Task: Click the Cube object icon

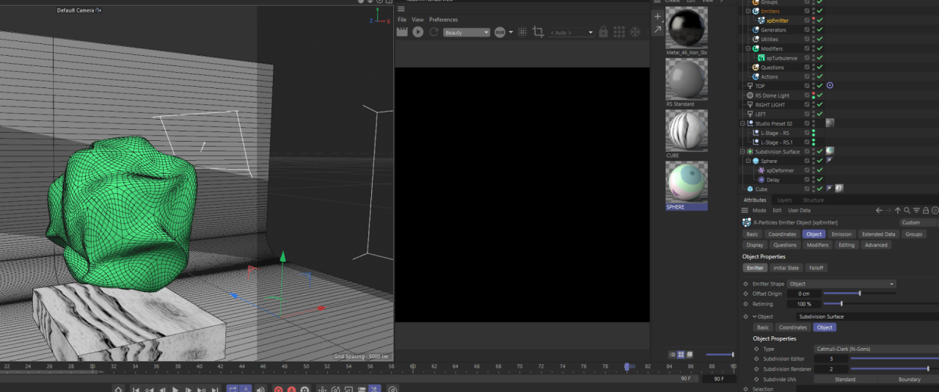Action: [750, 189]
